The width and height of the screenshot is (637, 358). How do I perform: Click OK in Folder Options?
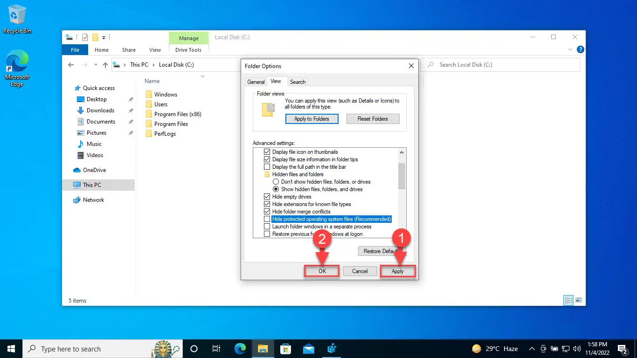322,271
